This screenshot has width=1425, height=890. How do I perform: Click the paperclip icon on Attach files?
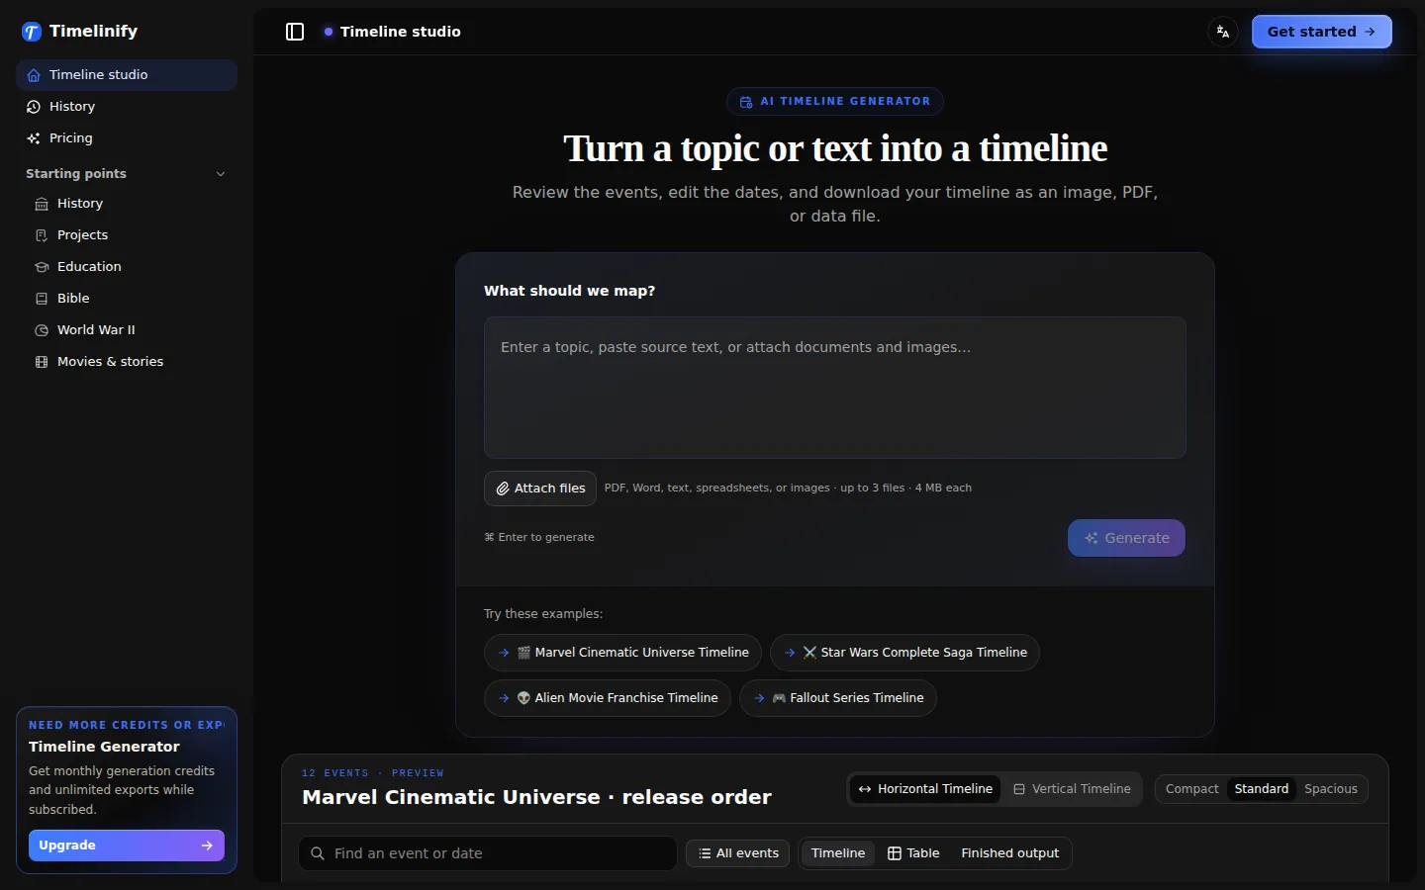503,489
